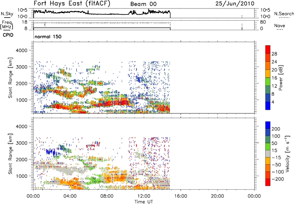The image size is (294, 204).
Task: Click the date "25/Jun/2010"
Action: (x=235, y=3)
